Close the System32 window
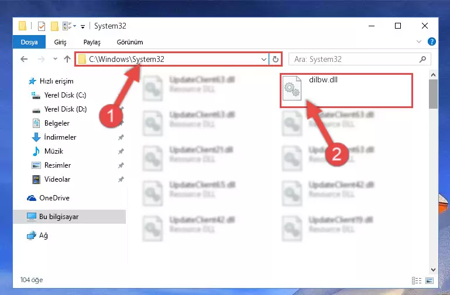The width and height of the screenshot is (450, 295). tap(425, 26)
